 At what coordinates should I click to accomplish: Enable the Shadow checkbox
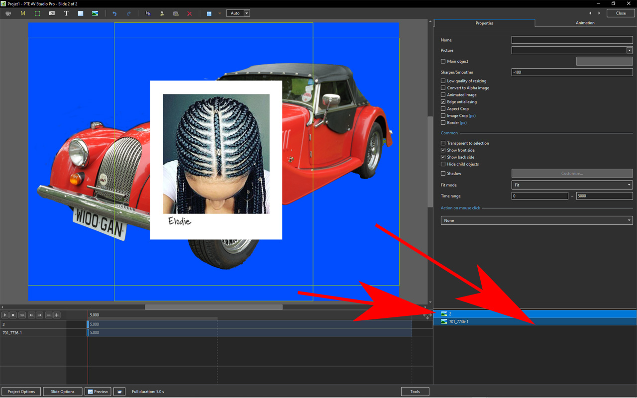pyautogui.click(x=443, y=174)
